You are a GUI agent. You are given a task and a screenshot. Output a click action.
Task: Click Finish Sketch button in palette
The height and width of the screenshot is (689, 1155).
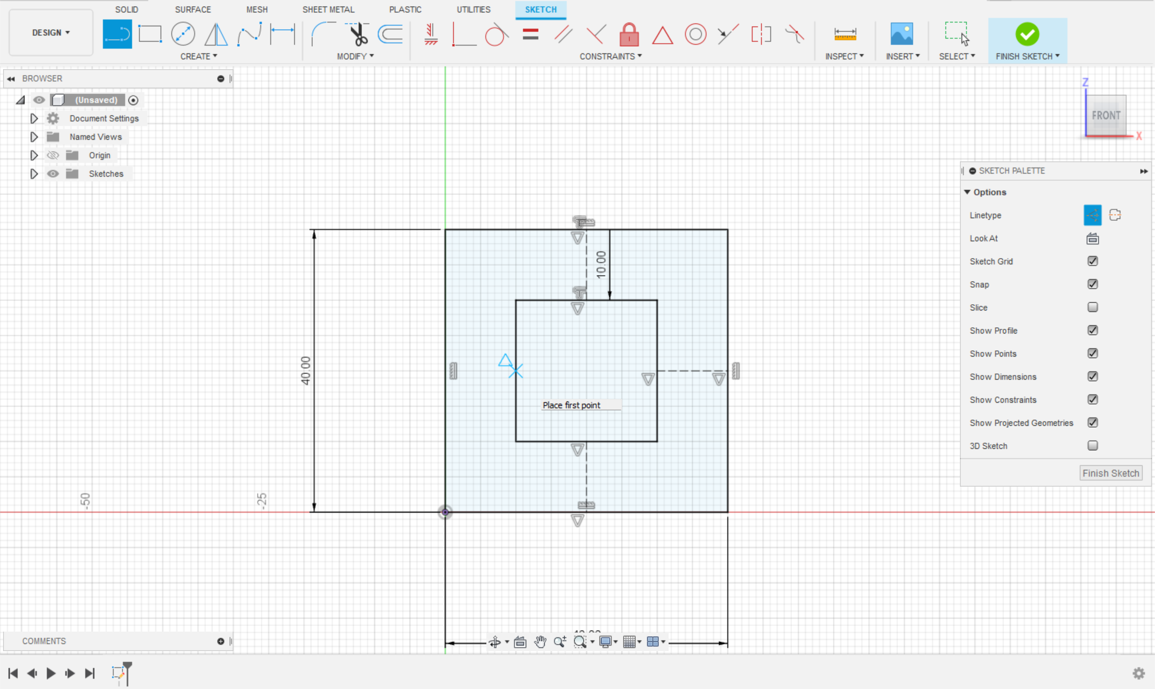(1110, 473)
